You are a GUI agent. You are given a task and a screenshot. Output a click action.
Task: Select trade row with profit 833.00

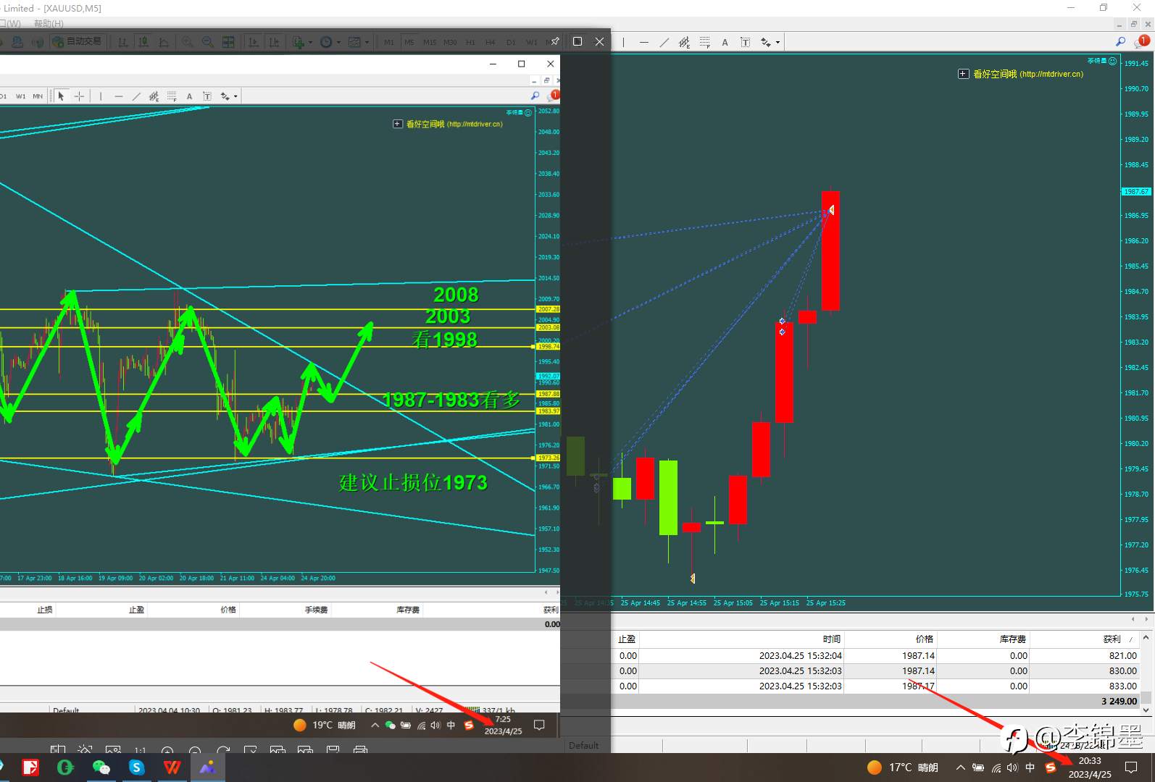tap(875, 686)
